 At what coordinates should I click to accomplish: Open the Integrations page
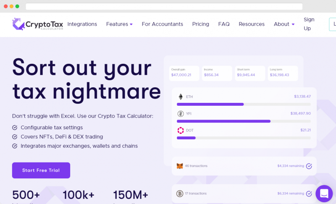(82, 24)
